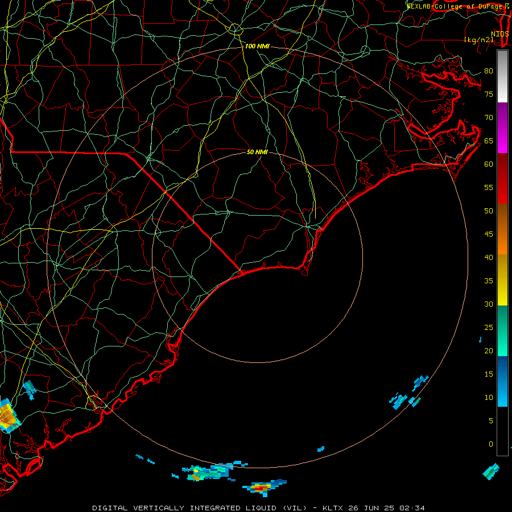Screen dimensions: 512x512
Task: Click the 45 value on the VIL scale
Action: pos(489,234)
